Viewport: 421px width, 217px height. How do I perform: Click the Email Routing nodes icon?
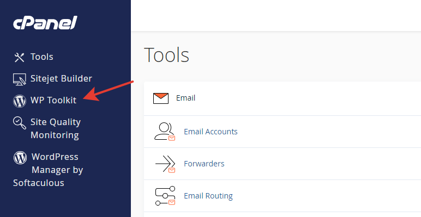pyautogui.click(x=165, y=196)
